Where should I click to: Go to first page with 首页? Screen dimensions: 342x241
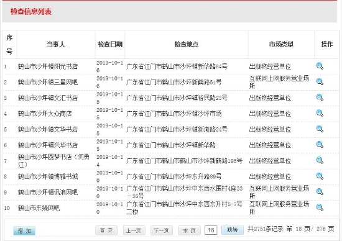click(106, 230)
